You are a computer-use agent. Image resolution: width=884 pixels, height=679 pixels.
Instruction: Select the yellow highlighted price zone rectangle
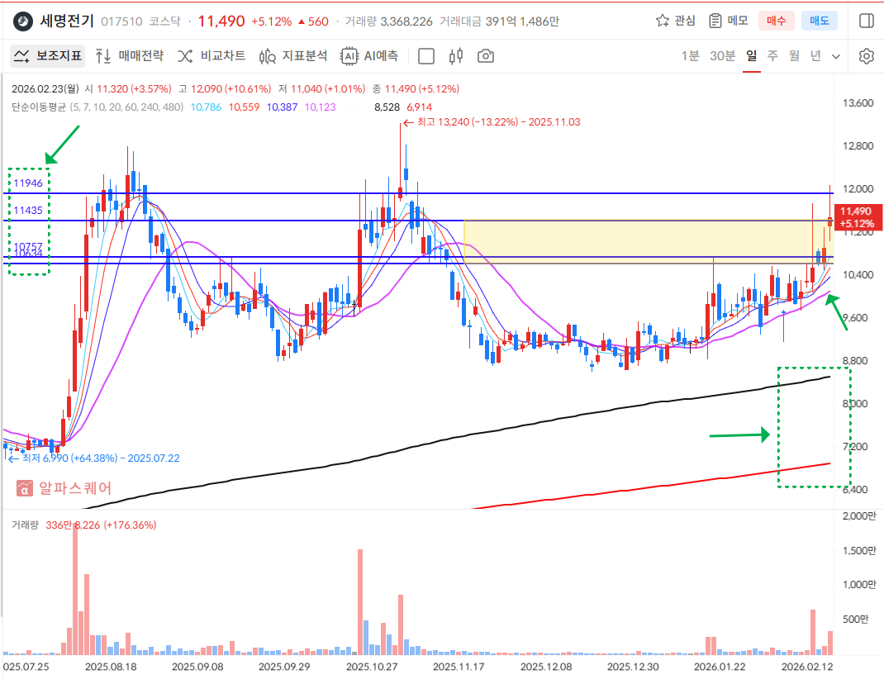(644, 241)
